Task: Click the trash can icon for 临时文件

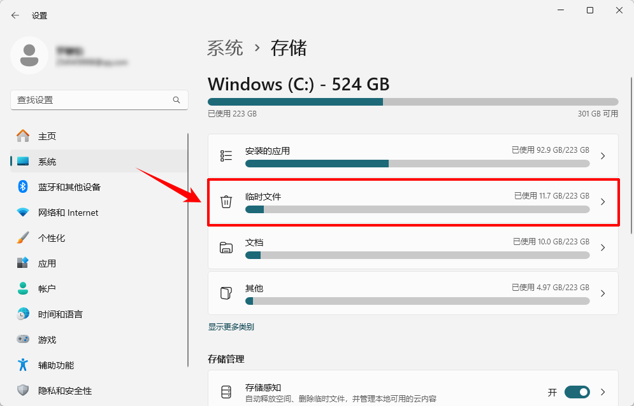Action: [226, 201]
